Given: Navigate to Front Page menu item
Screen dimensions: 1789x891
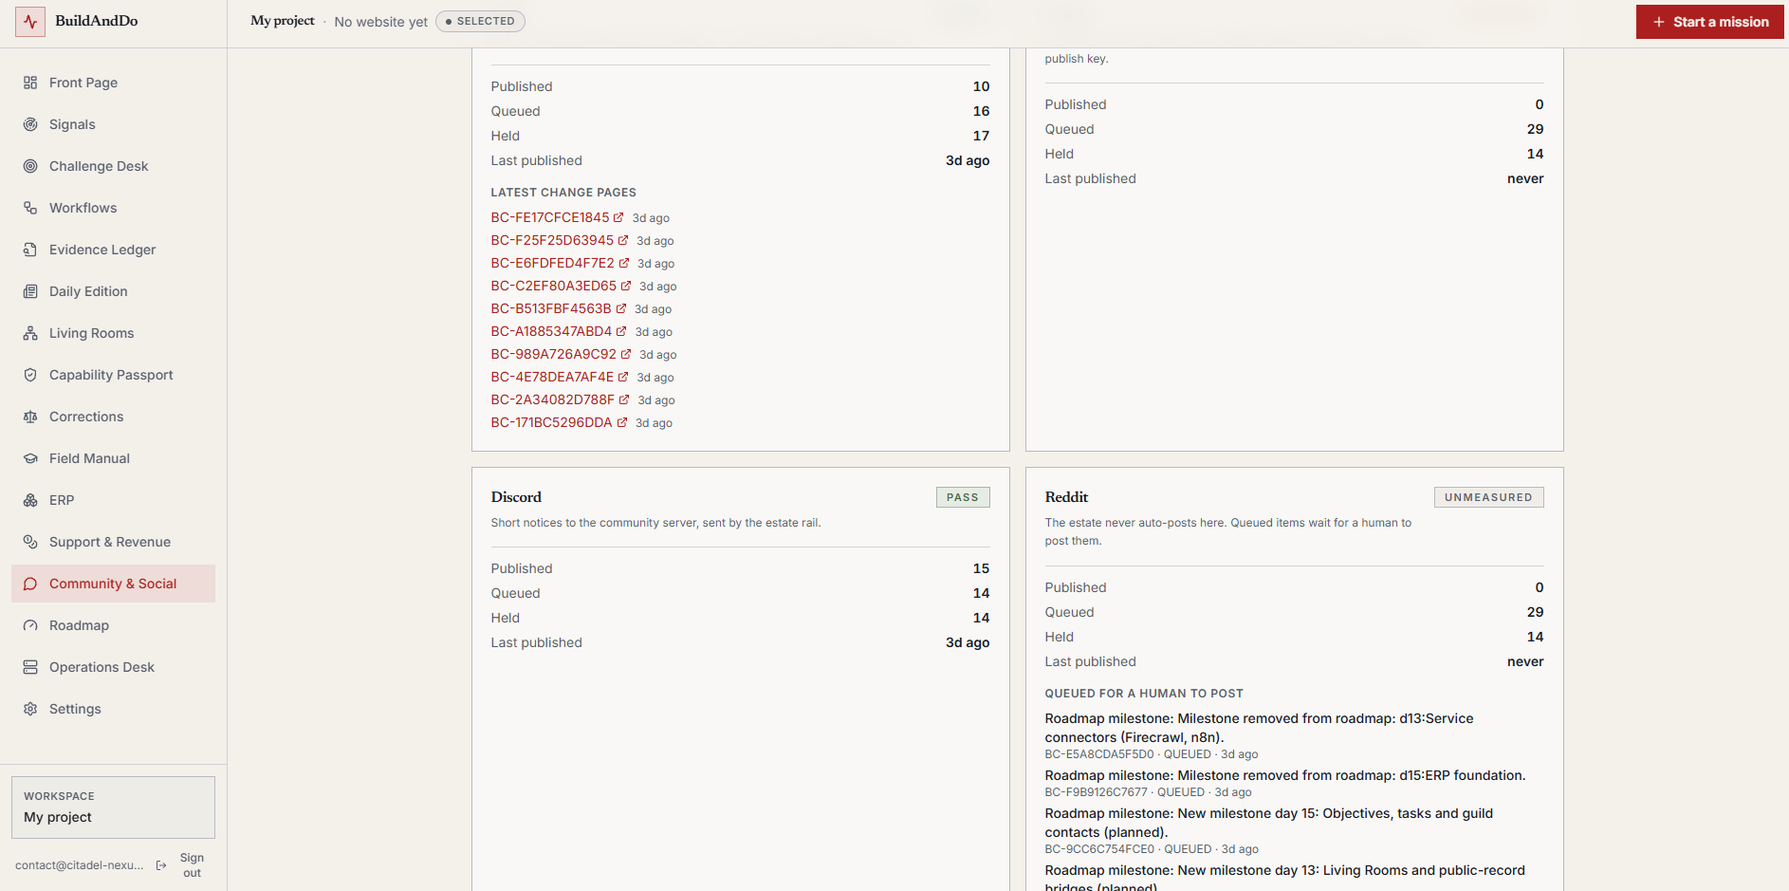Looking at the screenshot, I should pyautogui.click(x=113, y=83).
